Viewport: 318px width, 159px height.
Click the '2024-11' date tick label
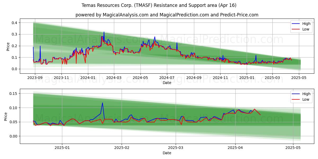220,78
